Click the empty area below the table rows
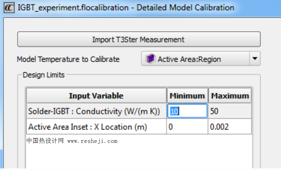The height and width of the screenshot is (170, 281). coord(139,155)
